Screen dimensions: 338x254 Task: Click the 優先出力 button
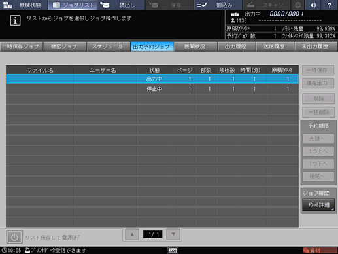click(318, 83)
